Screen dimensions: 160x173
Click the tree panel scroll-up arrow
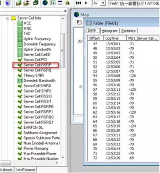63,18
